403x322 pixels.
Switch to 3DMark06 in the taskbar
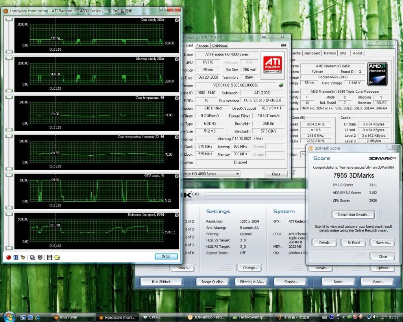(x=206, y=317)
